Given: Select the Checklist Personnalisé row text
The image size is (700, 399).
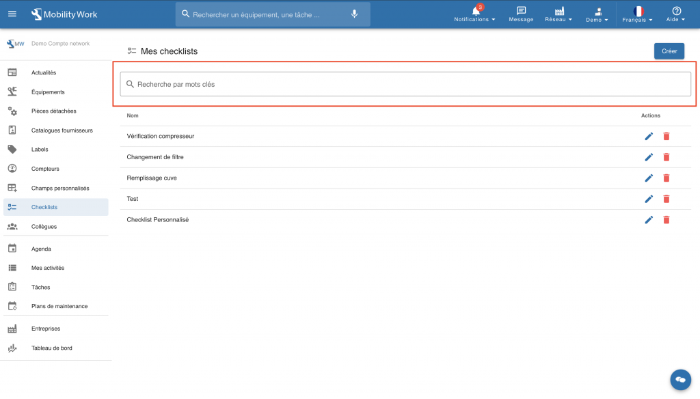Looking at the screenshot, I should pos(158,219).
